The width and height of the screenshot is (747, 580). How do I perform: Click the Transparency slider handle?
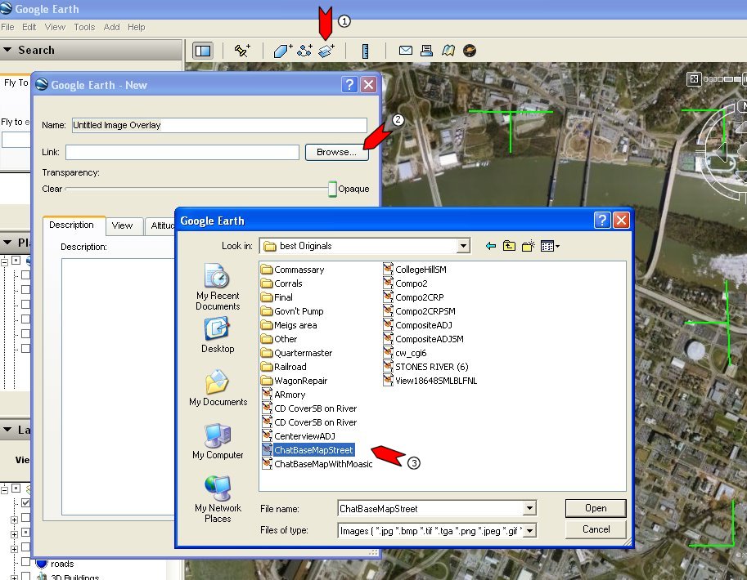332,189
